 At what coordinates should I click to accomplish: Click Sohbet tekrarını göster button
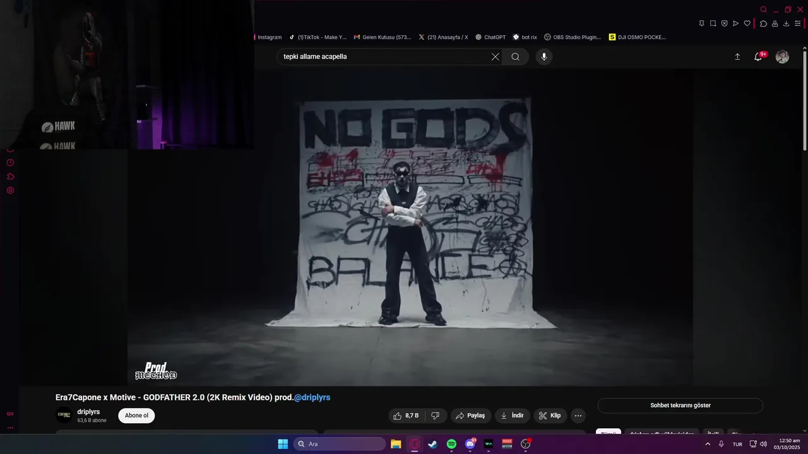pos(680,405)
